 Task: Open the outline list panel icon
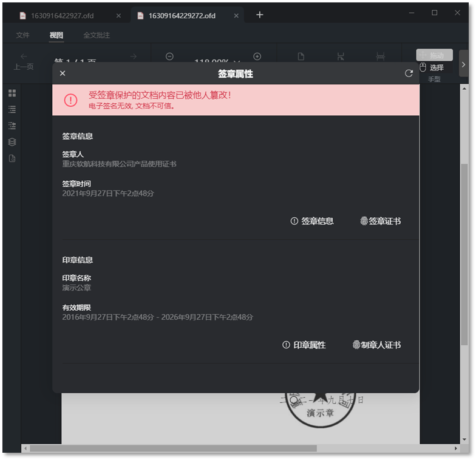(x=12, y=109)
